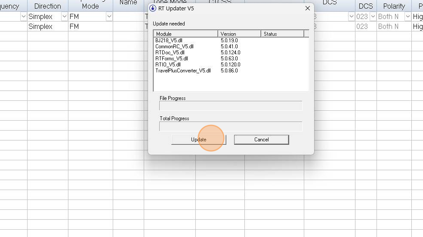This screenshot has width=423, height=237.
Task: Click version 5.0.63.0 value
Action: coord(229,58)
